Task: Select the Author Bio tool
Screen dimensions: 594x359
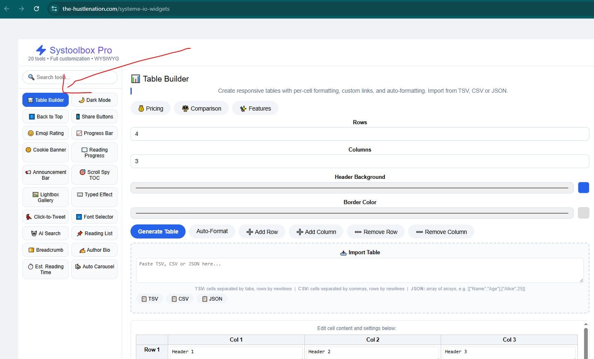Action: [x=94, y=250]
